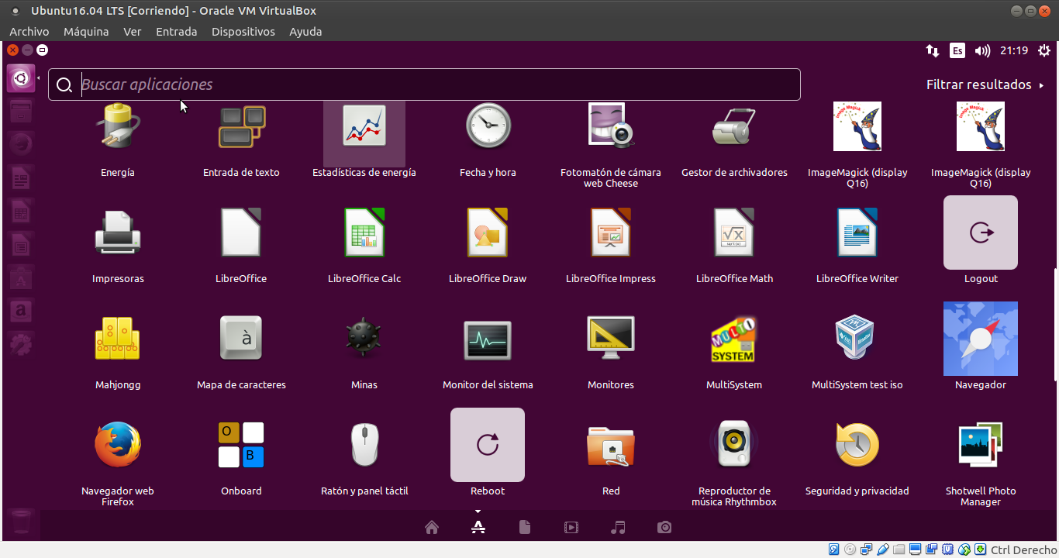Switch to the Music lens
The height and width of the screenshot is (558, 1059).
pos(618,528)
